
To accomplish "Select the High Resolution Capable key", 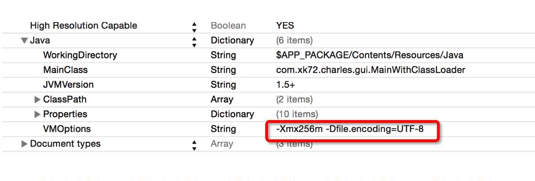I will [x=83, y=26].
